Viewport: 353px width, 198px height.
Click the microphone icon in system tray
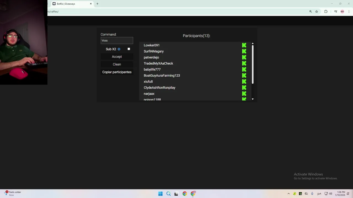tap(312, 194)
